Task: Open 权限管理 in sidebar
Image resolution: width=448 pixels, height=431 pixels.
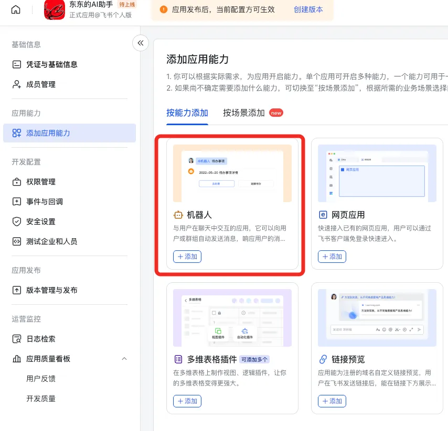Action: 69,182
